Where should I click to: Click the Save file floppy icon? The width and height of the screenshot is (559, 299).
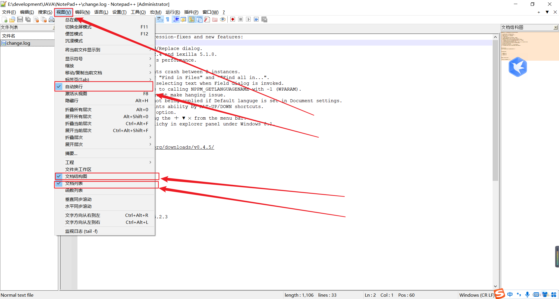[20, 19]
